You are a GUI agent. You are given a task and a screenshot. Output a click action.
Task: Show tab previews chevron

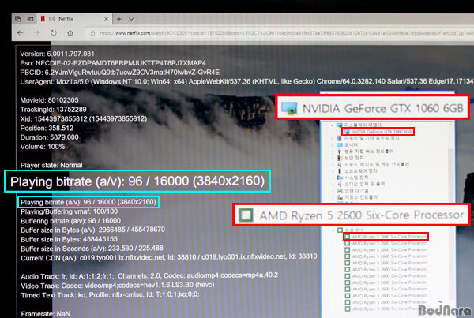pyautogui.click(x=131, y=19)
